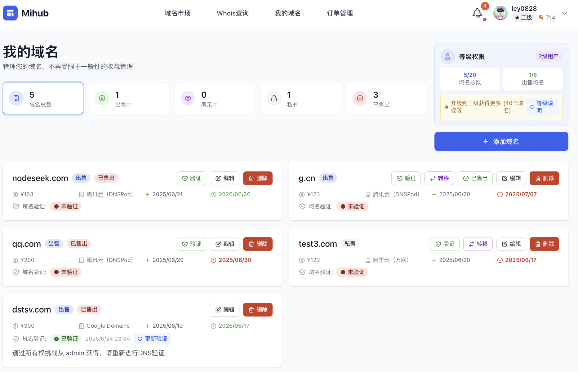Click the Icy0828 profile avatar
This screenshot has width=578, height=372.
(500, 13)
